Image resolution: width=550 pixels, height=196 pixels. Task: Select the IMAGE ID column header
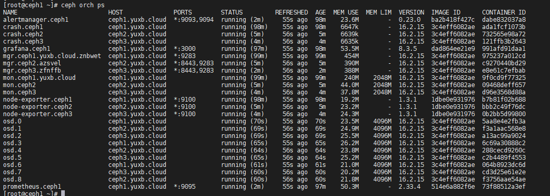[x=446, y=12]
